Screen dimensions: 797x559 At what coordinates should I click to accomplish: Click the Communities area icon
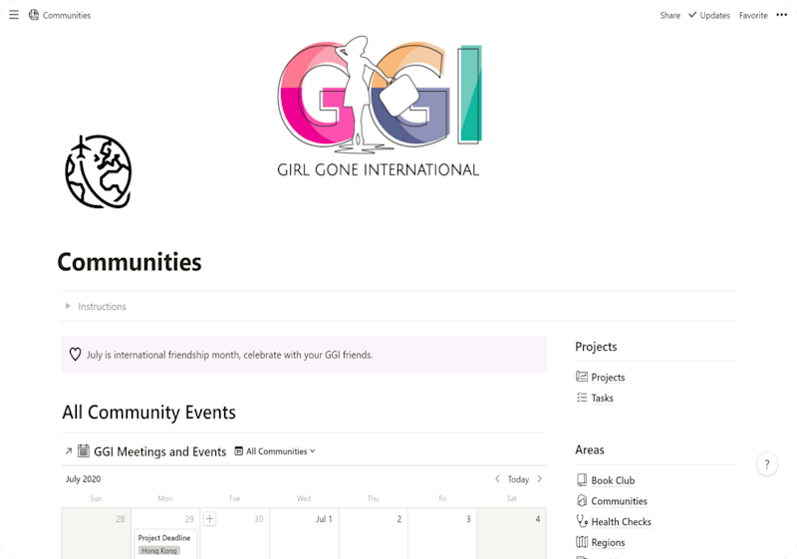[582, 500]
